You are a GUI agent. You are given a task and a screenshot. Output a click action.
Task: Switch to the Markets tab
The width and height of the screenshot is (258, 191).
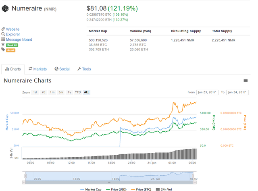pyautogui.click(x=37, y=69)
